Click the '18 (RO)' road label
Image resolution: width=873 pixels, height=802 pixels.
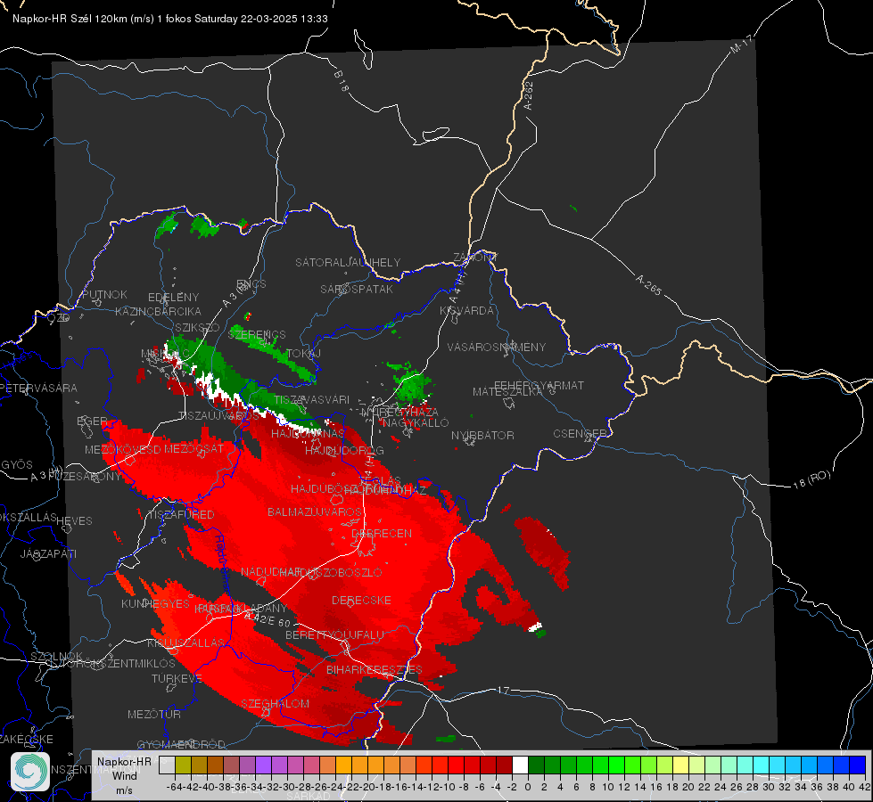[x=811, y=479]
